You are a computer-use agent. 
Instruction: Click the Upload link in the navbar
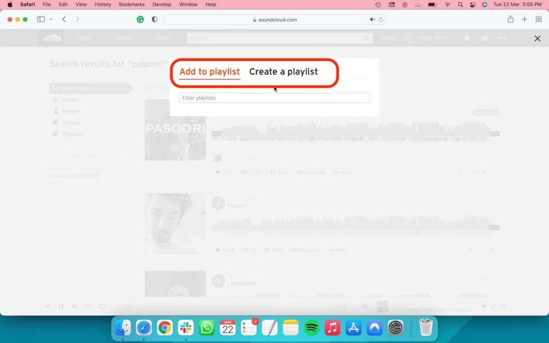pos(389,38)
